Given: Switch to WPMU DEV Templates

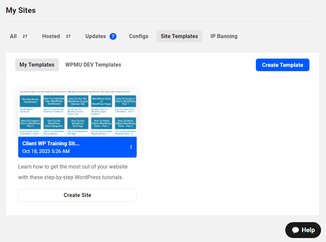Looking at the screenshot, I should [93, 65].
